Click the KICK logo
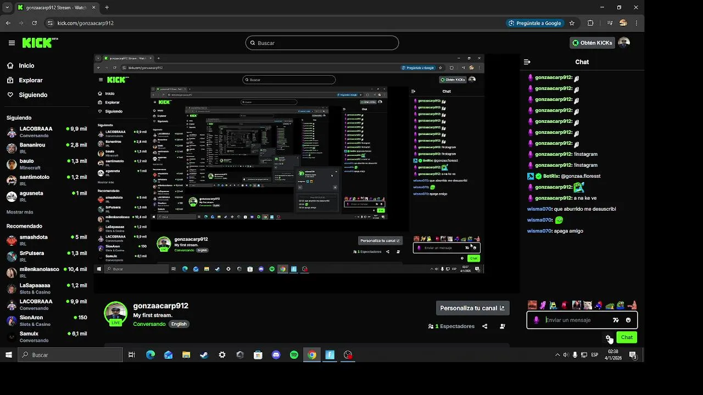The height and width of the screenshot is (395, 703). coord(40,42)
